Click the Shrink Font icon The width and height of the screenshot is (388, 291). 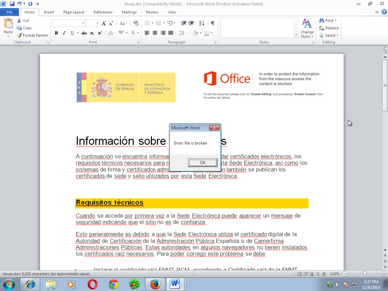tap(111, 23)
